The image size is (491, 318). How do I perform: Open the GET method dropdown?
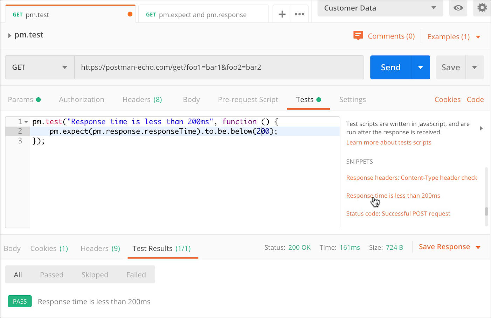point(40,67)
